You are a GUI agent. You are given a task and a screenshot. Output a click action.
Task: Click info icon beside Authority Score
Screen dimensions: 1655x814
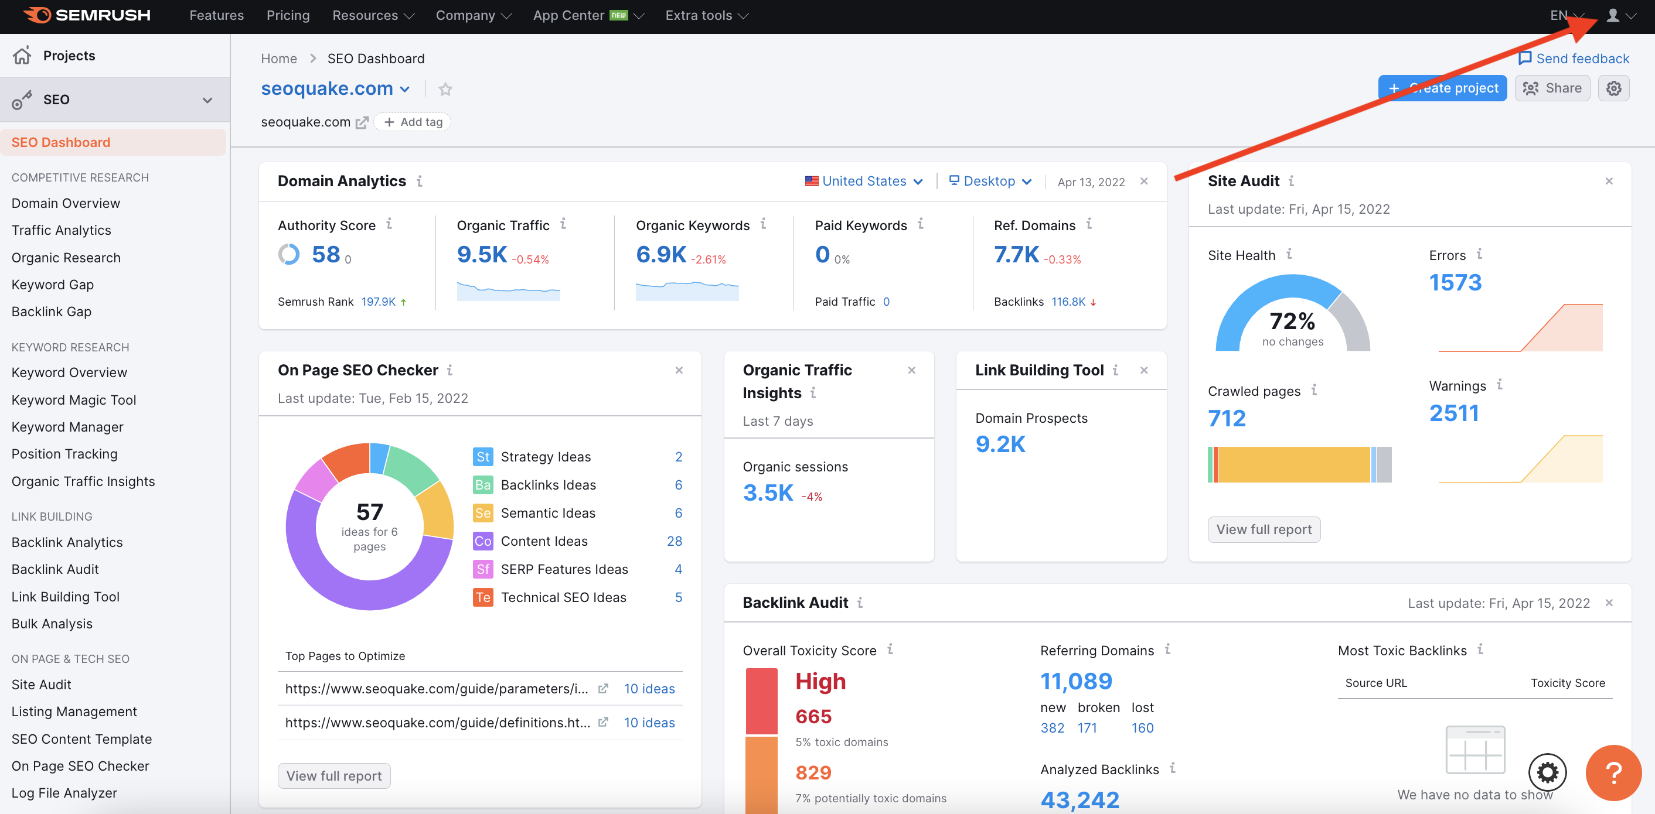[389, 224]
